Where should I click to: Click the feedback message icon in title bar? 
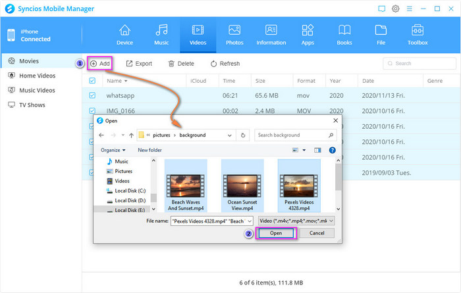click(381, 9)
